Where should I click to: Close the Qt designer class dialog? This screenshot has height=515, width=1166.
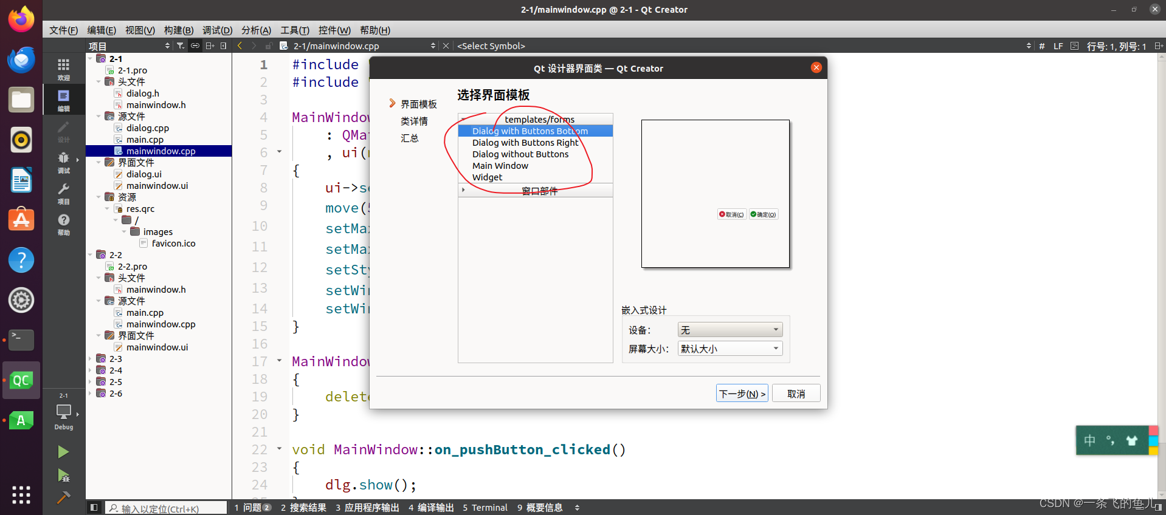click(816, 67)
